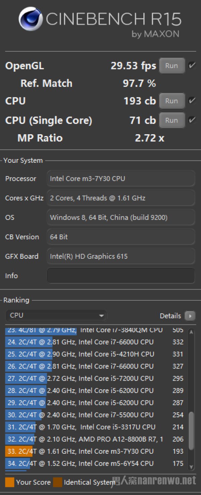
Task: Click the CB Version 64 Bit field
Action: (x=121, y=237)
